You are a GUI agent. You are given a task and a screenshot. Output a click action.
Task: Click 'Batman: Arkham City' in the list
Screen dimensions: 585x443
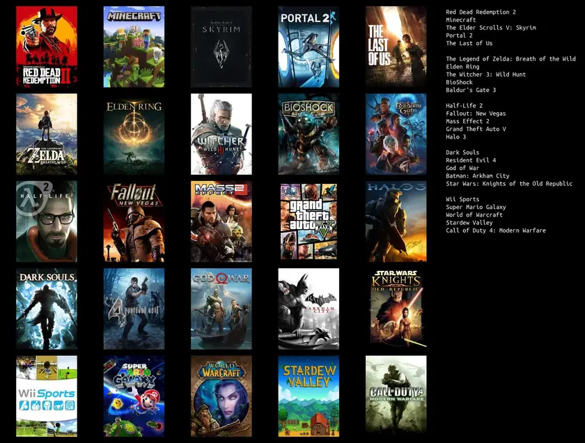coord(477,176)
